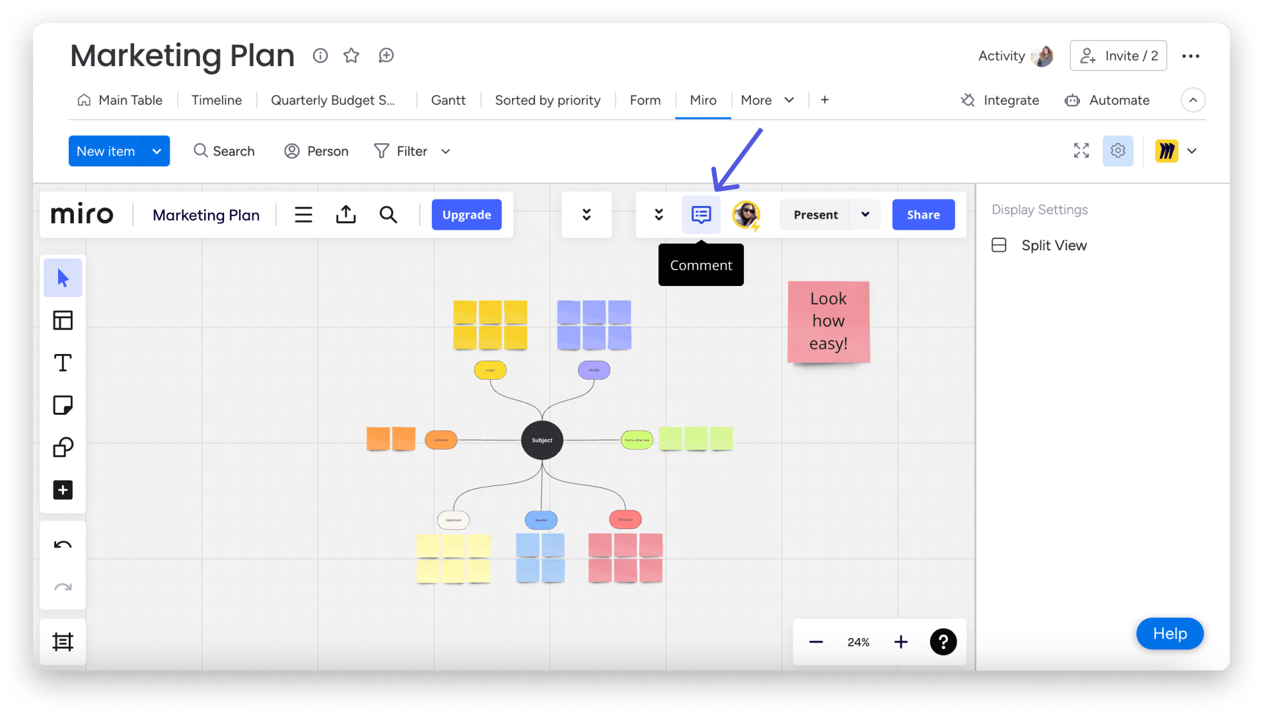Open Miro board search magnifier
The image size is (1263, 710).
388,215
